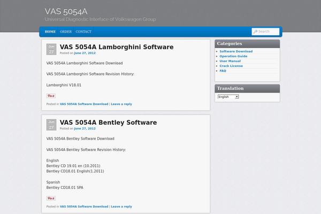Open the User Manual category
This screenshot has width=321, height=214.
(230, 61)
